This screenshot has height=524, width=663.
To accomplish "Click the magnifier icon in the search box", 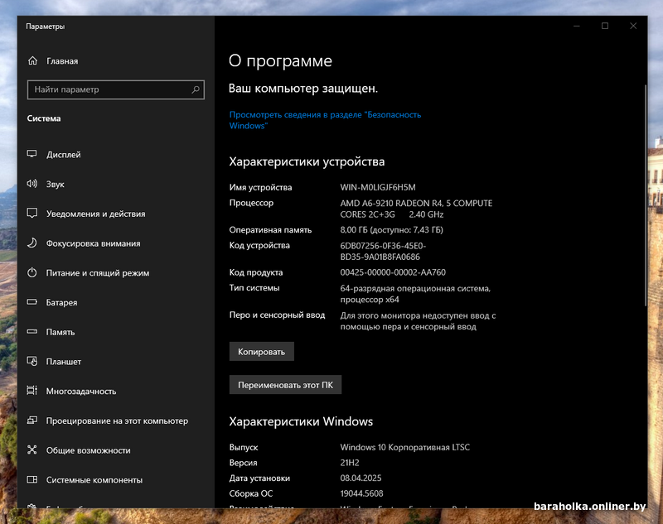I will pyautogui.click(x=196, y=89).
